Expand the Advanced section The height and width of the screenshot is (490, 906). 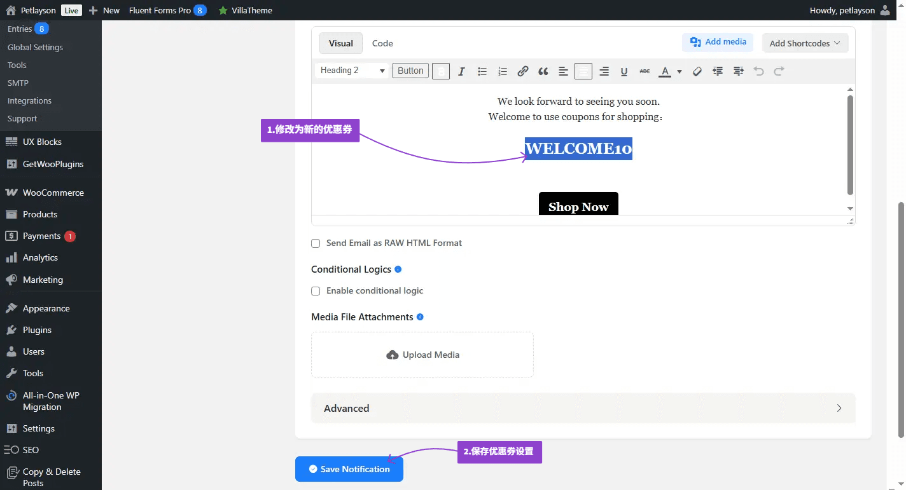[583, 408]
